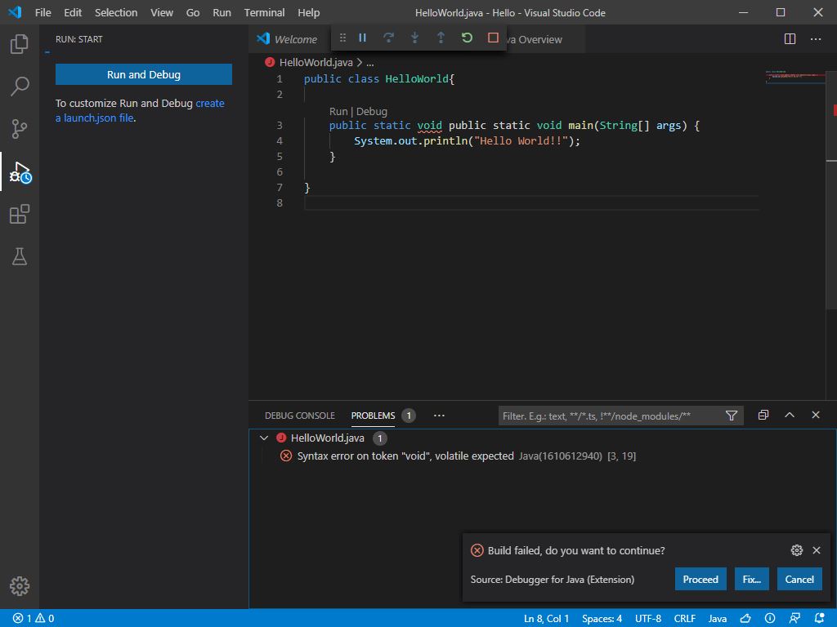Split the editor to the right
This screenshot has width=837, height=627.
point(790,39)
